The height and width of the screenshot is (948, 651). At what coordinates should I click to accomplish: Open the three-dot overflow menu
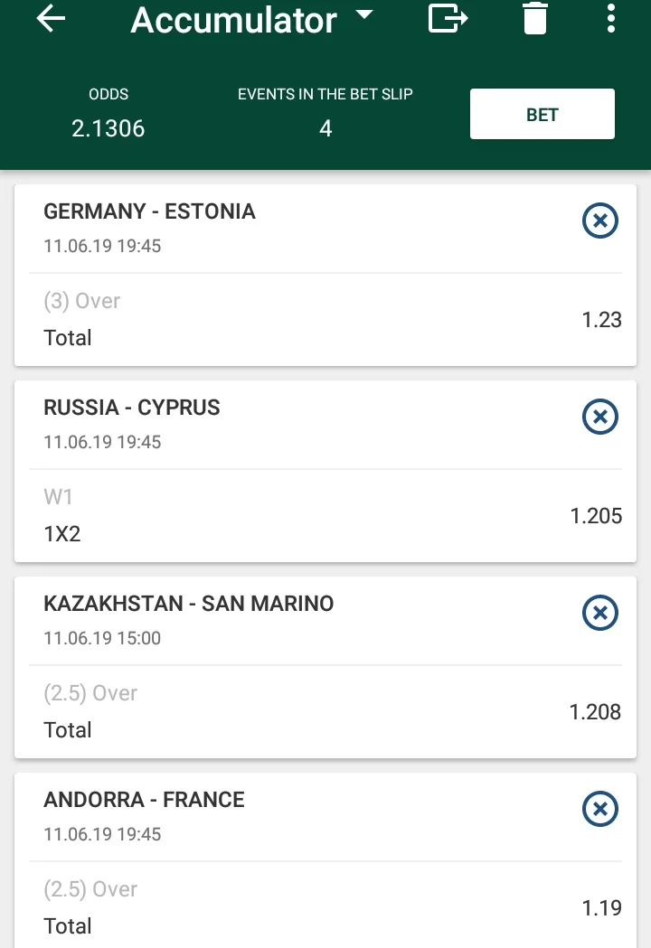[611, 18]
